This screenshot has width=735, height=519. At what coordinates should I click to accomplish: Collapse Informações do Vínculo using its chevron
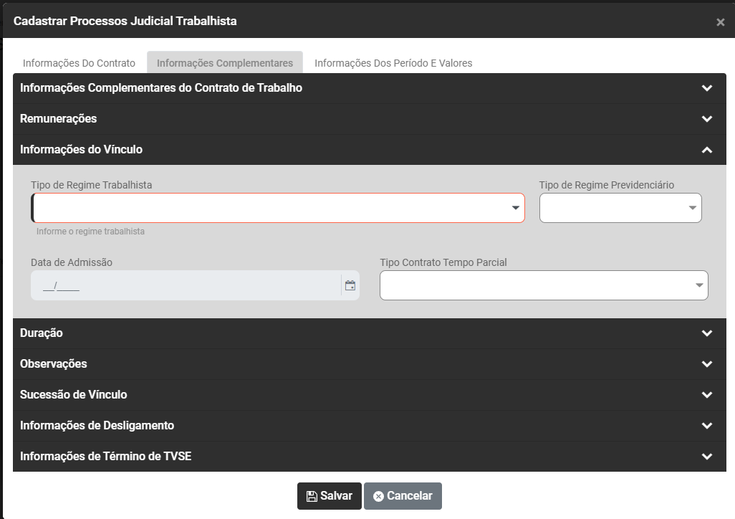click(x=707, y=150)
